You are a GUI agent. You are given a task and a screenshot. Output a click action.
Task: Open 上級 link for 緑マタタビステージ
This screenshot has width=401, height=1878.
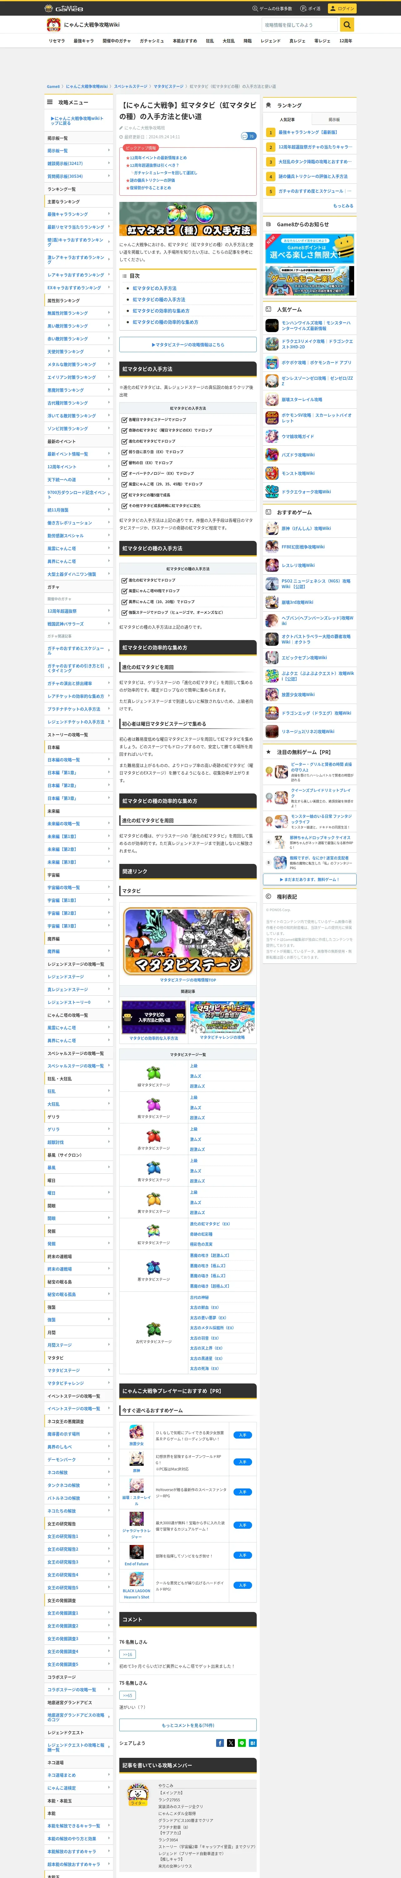click(194, 1066)
